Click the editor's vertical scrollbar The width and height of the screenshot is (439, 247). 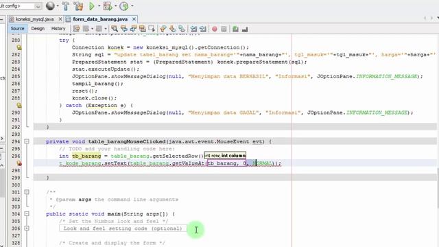click(438, 187)
